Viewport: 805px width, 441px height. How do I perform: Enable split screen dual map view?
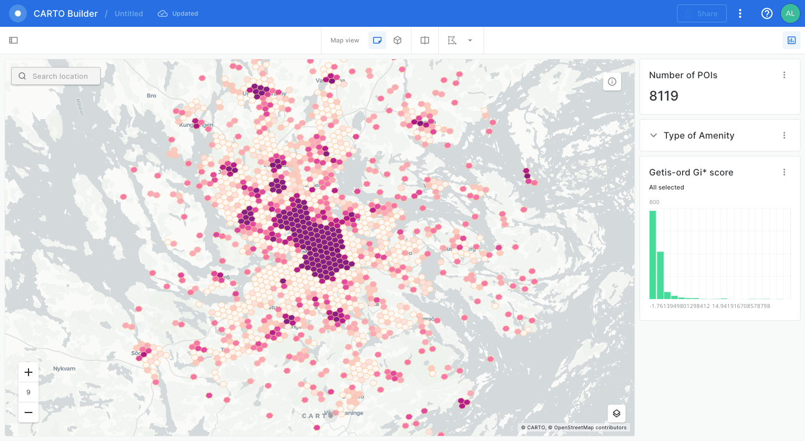(425, 40)
